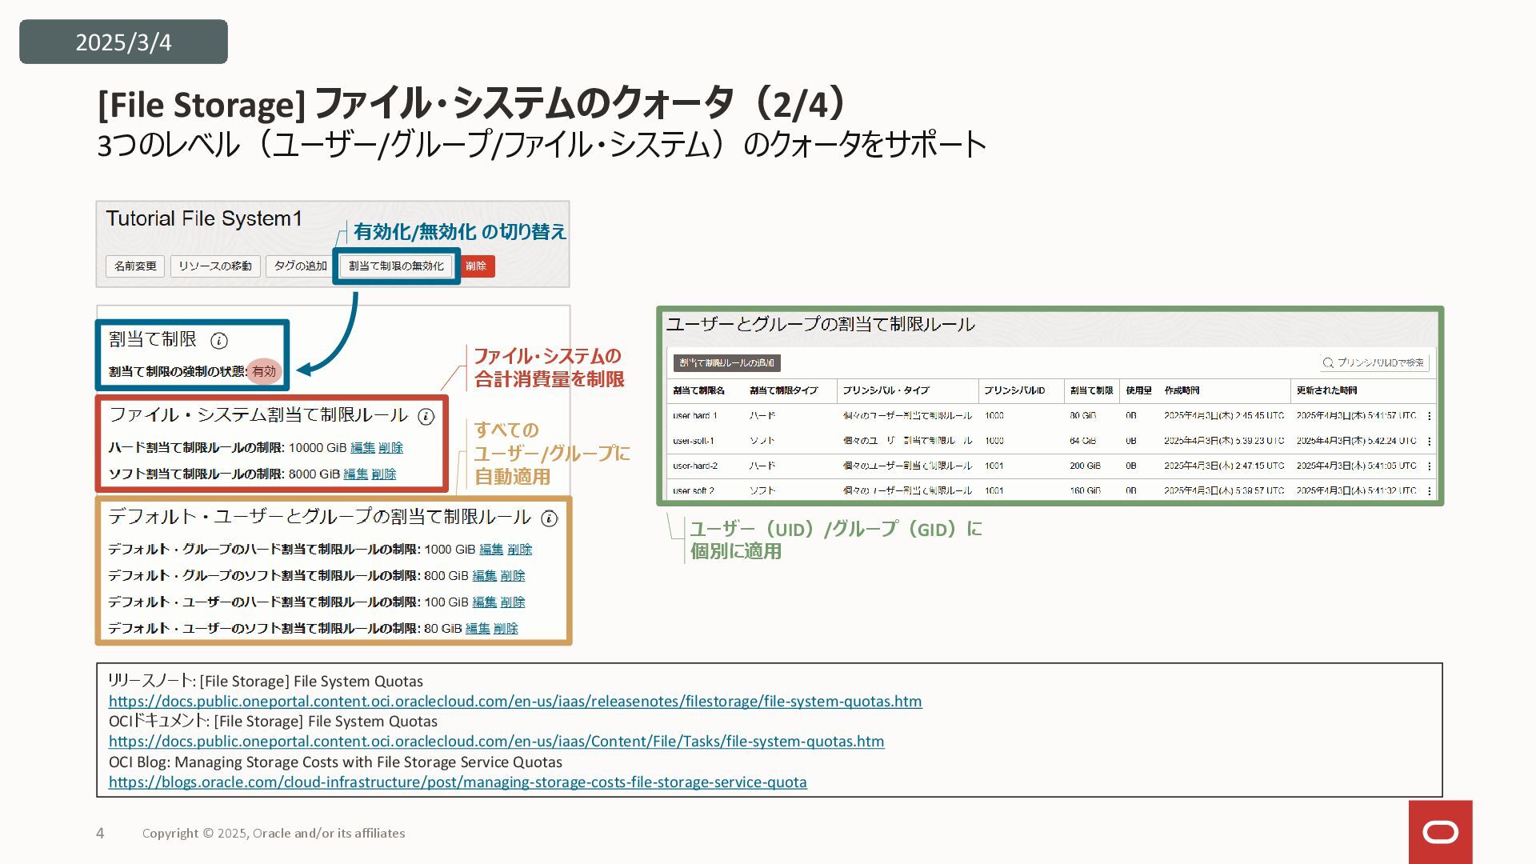The image size is (1536, 864).
Task: Open kebab menu for user-soft-1 row
Action: tap(1429, 441)
